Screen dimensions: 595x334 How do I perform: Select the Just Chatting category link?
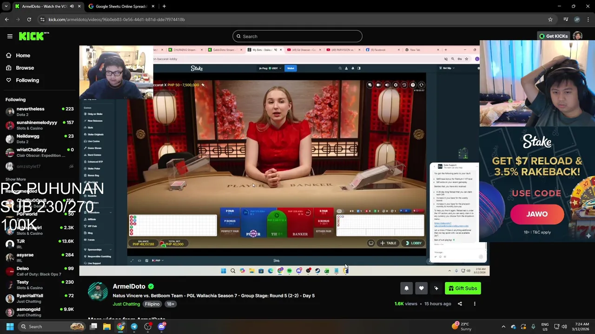coord(126,304)
